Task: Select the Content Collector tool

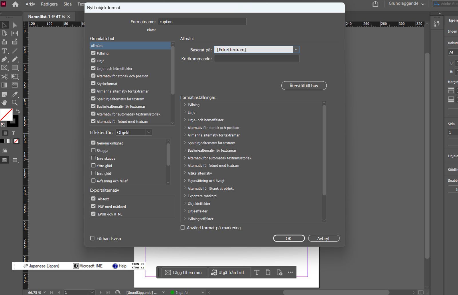Action: (5, 42)
